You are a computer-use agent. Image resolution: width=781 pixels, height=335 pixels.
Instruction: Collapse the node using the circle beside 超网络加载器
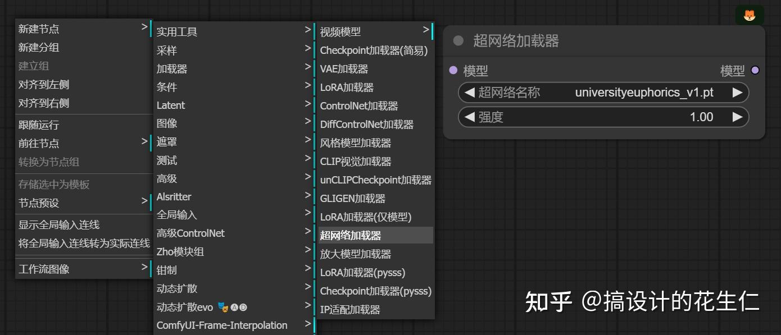[458, 40]
